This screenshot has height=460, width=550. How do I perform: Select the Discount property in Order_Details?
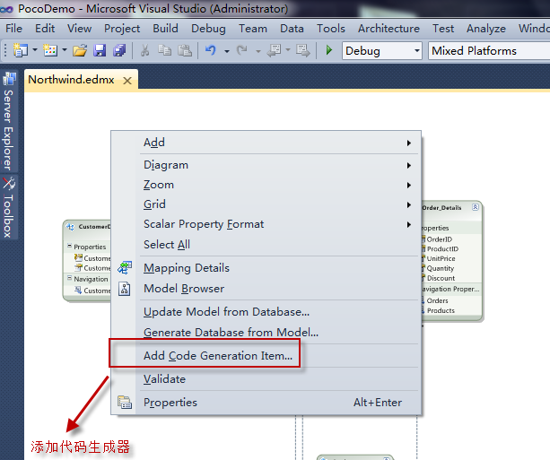[x=441, y=278]
